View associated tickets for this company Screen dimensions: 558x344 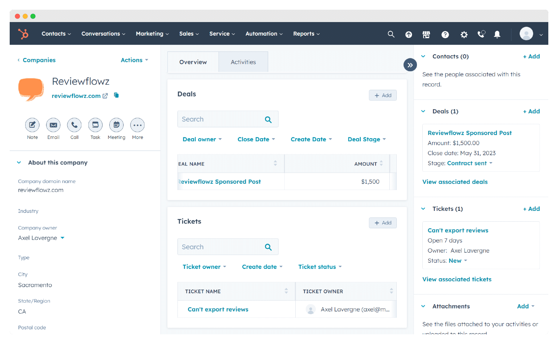456,279
